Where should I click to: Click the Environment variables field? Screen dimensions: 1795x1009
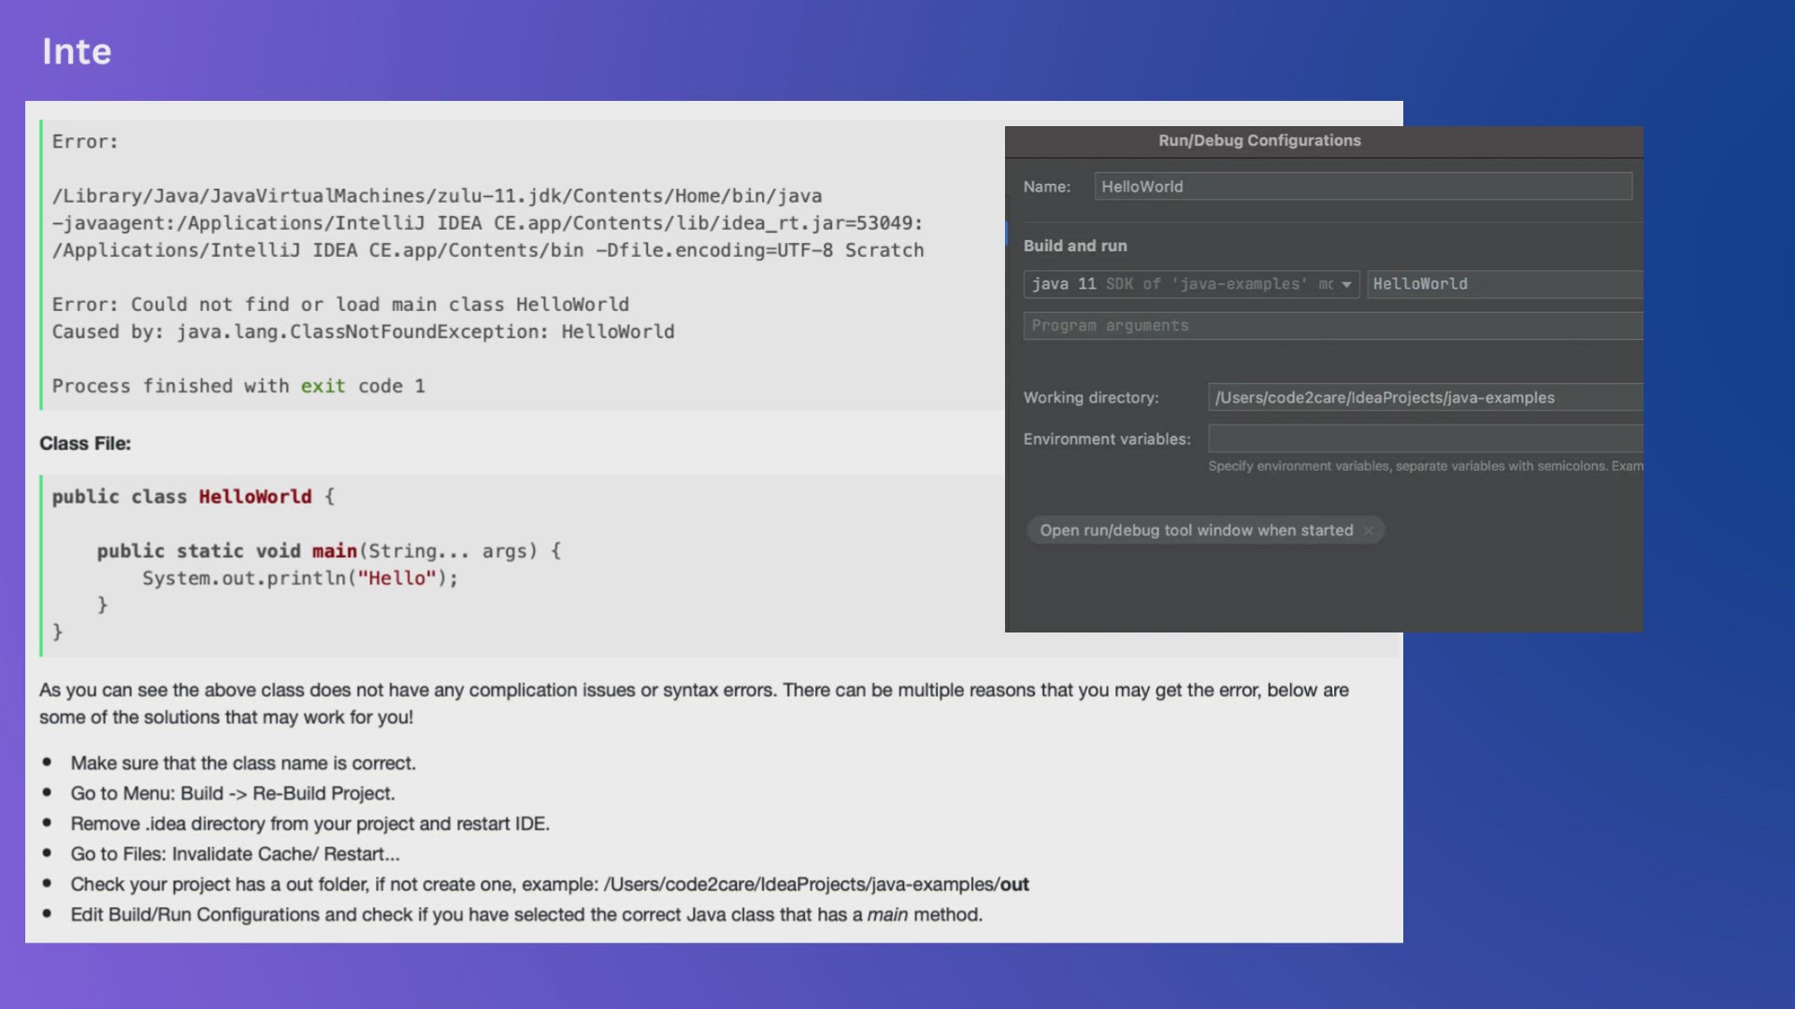click(x=1423, y=439)
